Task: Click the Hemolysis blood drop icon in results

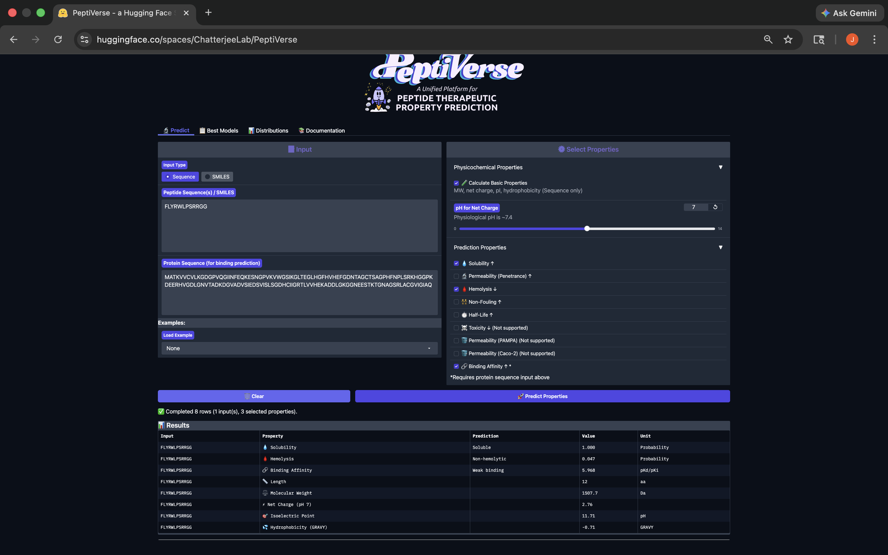Action: [x=265, y=458]
